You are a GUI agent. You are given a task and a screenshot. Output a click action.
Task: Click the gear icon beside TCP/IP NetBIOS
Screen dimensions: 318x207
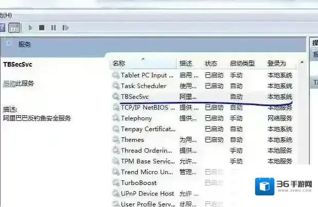116,107
